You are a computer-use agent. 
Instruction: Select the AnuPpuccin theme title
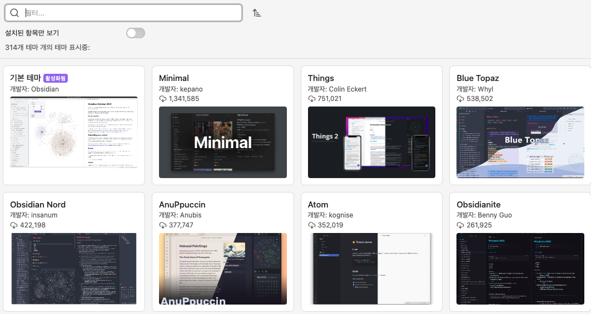pos(182,205)
